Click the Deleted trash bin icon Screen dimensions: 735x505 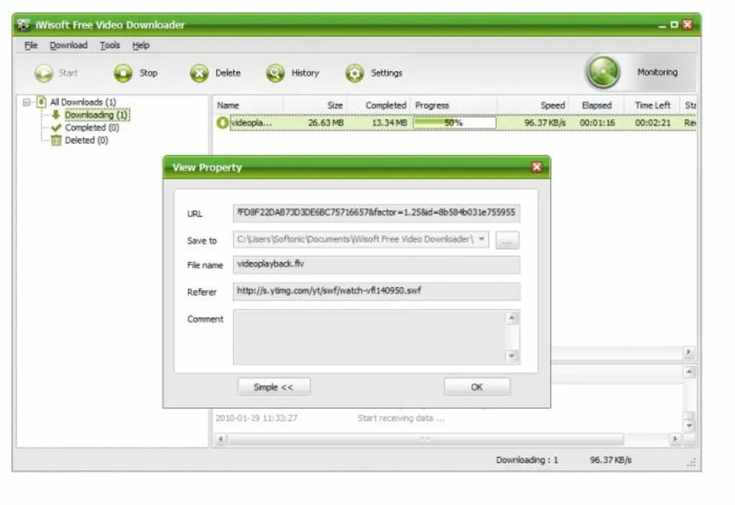56,140
